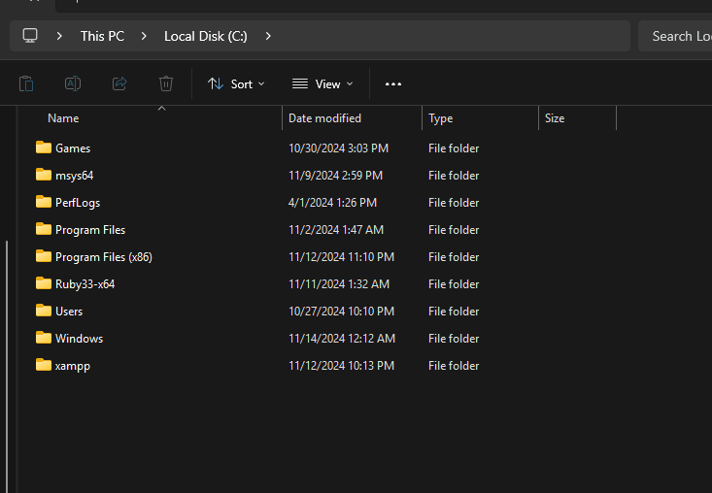Click File folder type in xampp row
The image size is (712, 493).
tap(454, 366)
